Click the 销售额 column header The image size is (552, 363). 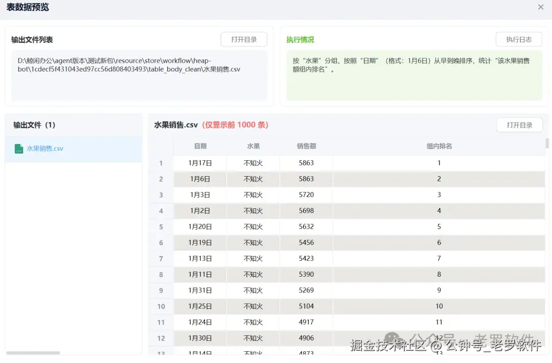click(x=306, y=146)
